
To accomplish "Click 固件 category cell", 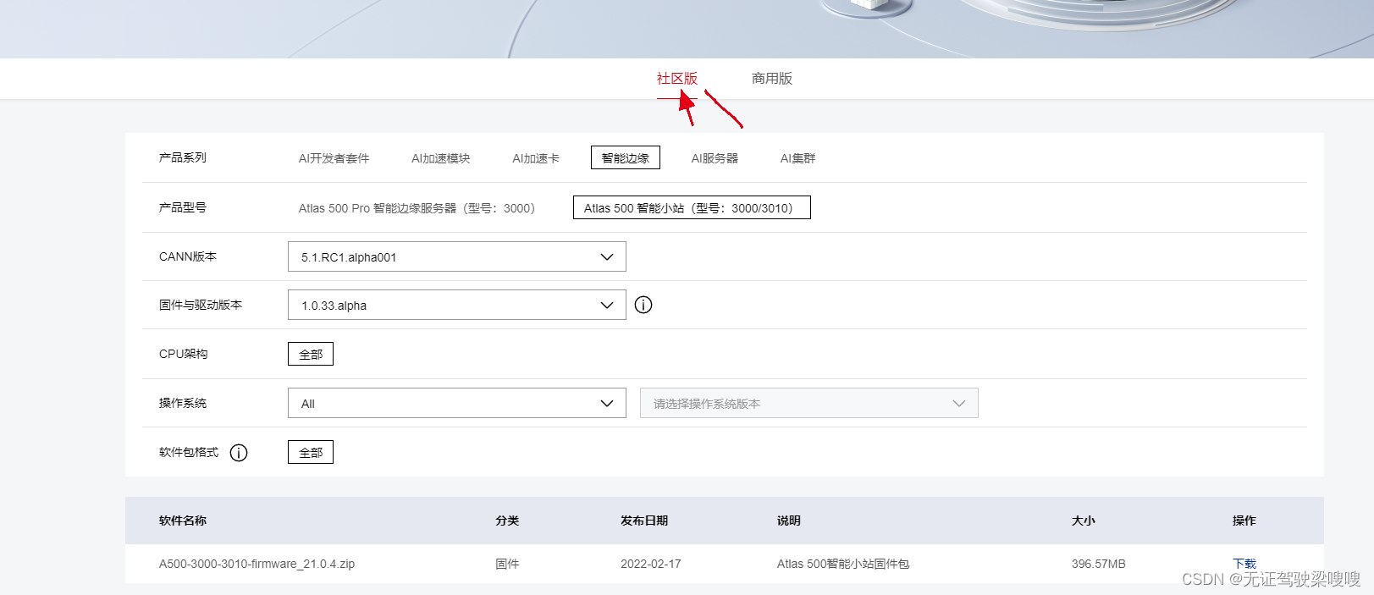I will pyautogui.click(x=507, y=564).
